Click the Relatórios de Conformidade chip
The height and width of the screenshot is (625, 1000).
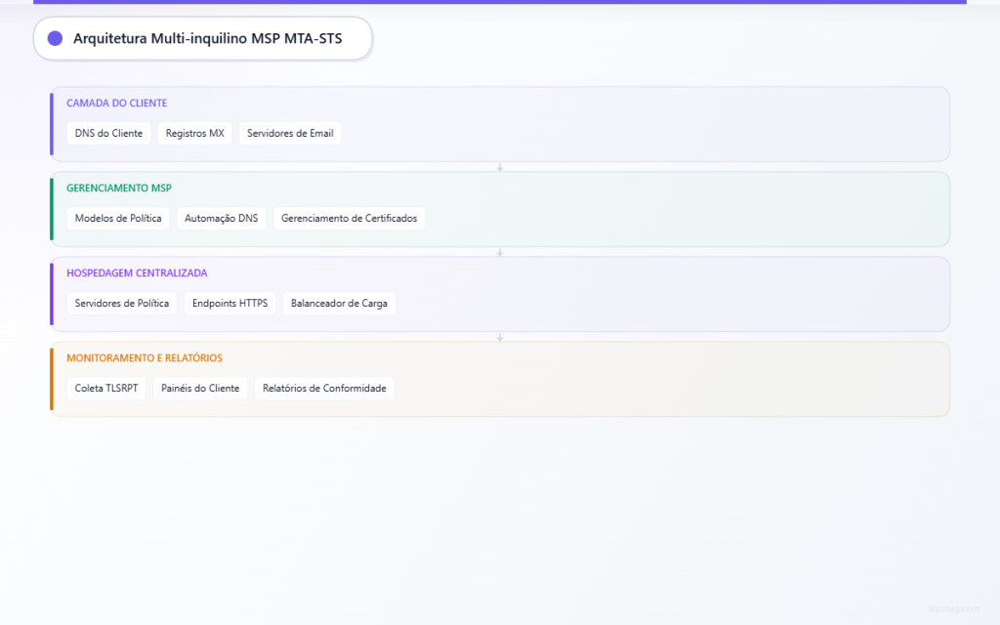point(324,388)
